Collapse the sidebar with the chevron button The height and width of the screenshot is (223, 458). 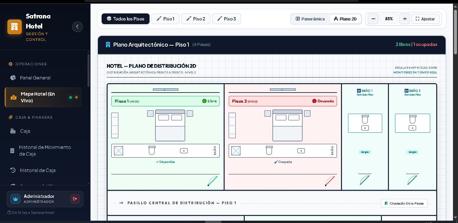[x=77, y=27]
